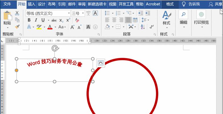223x114 pixels.
Task: Click the Numbering list icon
Action: coord(118,13)
